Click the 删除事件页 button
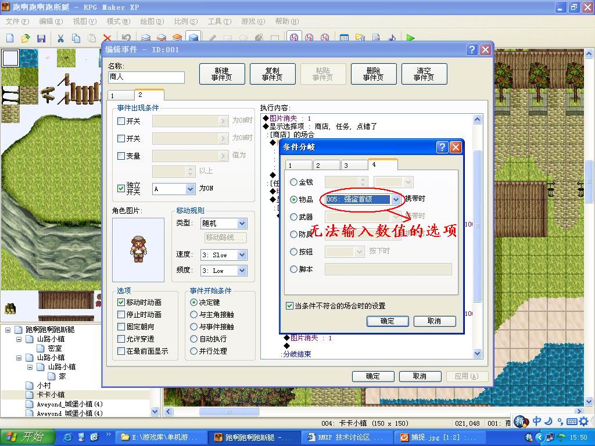Screen dimensions: 595x446 [x=374, y=74]
